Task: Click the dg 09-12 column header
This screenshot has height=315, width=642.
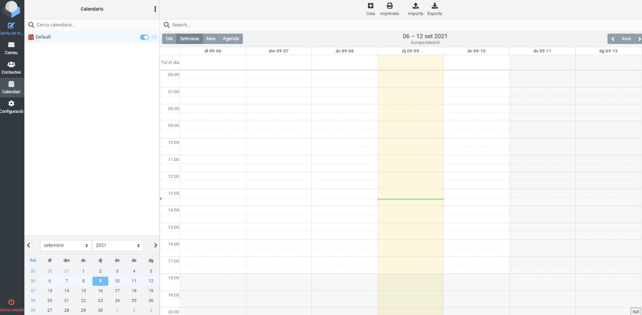Action: pos(608,51)
